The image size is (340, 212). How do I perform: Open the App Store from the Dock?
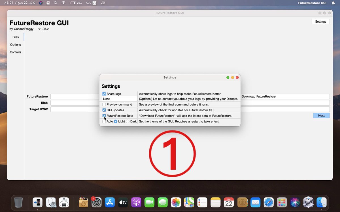pyautogui.click(x=110, y=202)
